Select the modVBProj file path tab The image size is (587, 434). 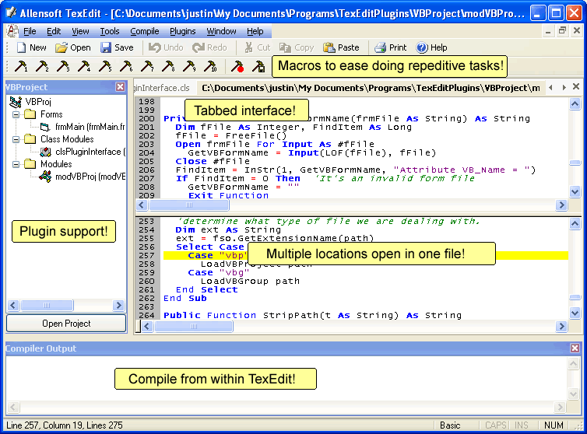(x=371, y=88)
